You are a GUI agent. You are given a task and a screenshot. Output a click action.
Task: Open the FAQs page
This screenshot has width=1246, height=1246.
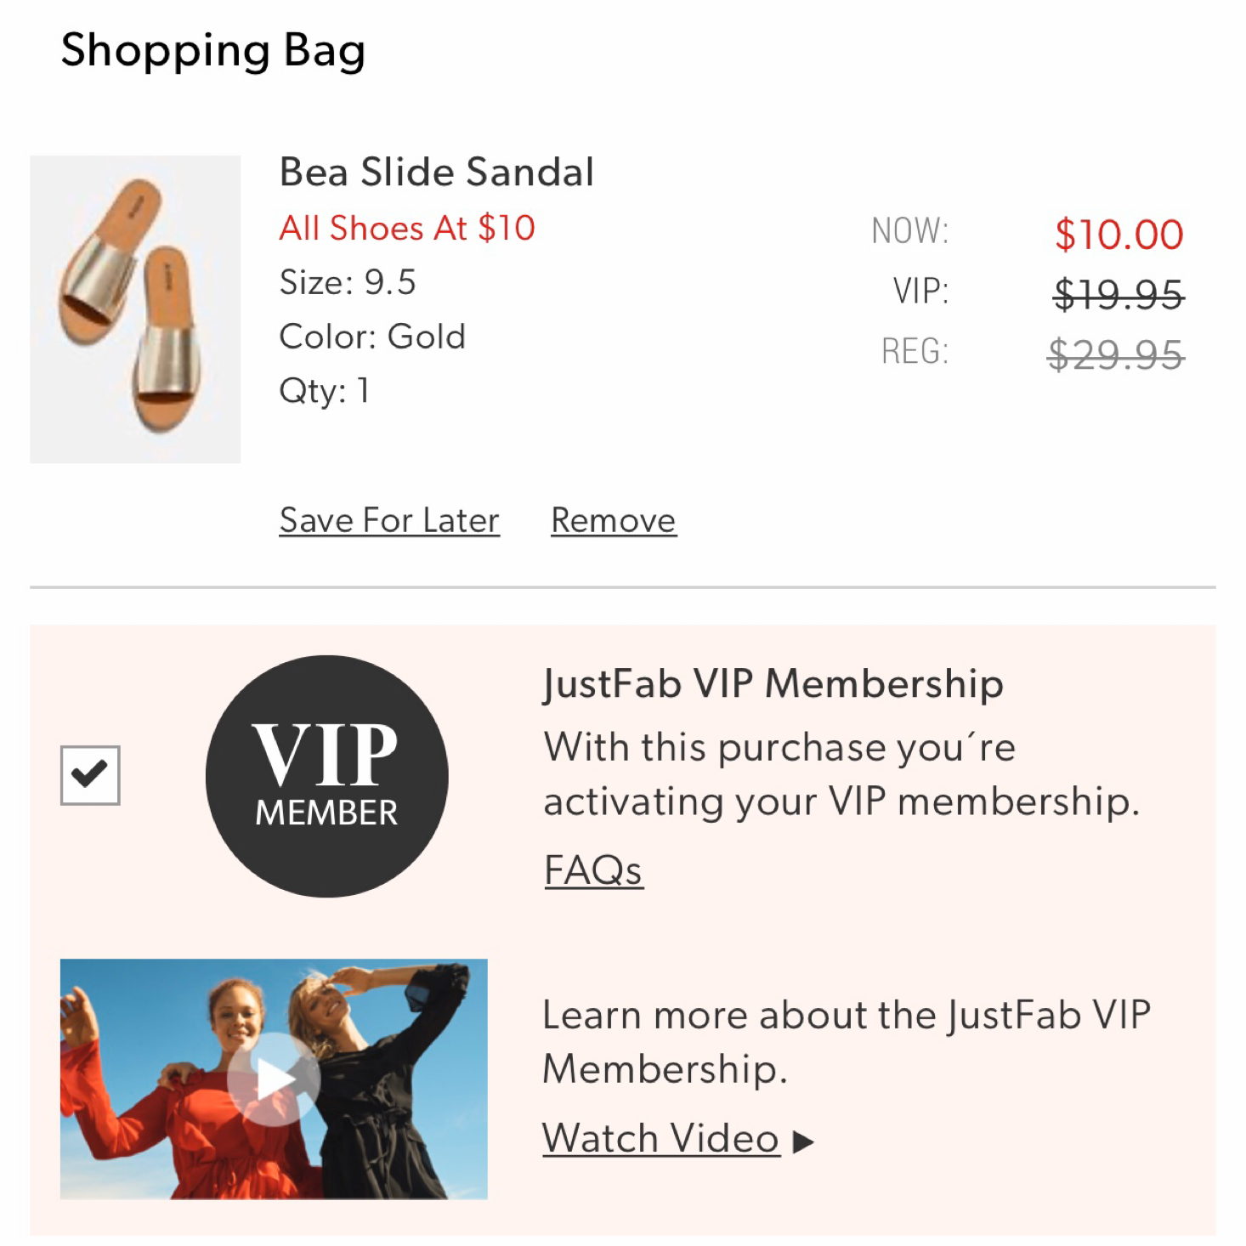click(x=592, y=868)
